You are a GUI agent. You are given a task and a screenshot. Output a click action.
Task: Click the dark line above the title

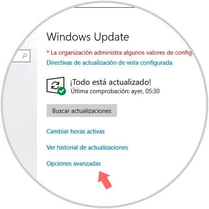point(104,7)
